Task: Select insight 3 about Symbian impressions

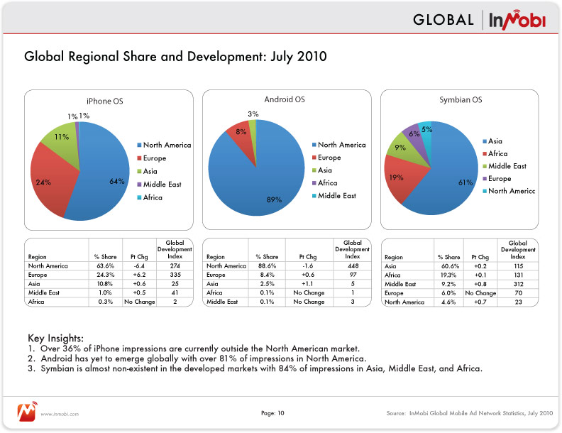Action: pos(255,369)
